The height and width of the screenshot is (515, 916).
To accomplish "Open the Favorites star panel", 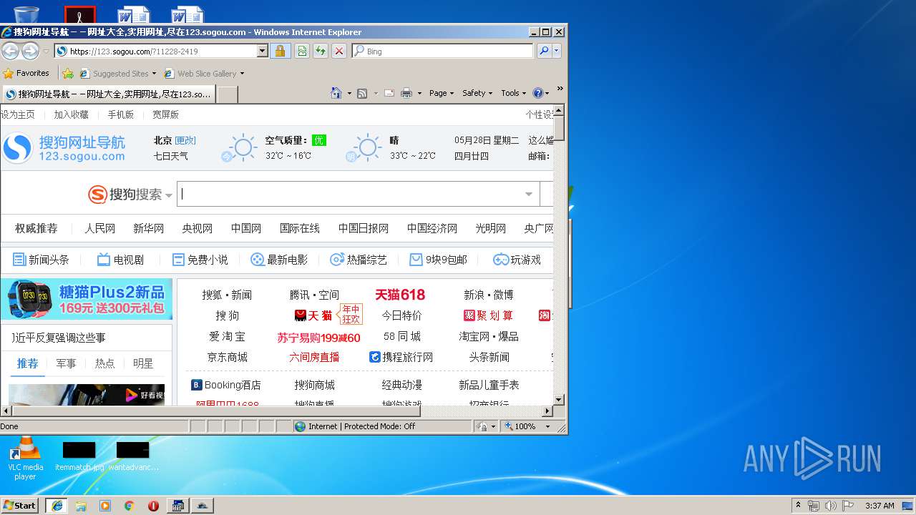I will click(26, 73).
